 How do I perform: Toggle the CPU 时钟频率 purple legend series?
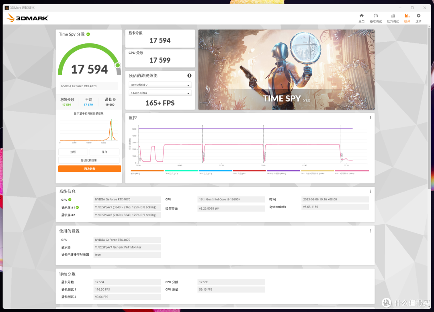pyautogui.click(x=283, y=172)
